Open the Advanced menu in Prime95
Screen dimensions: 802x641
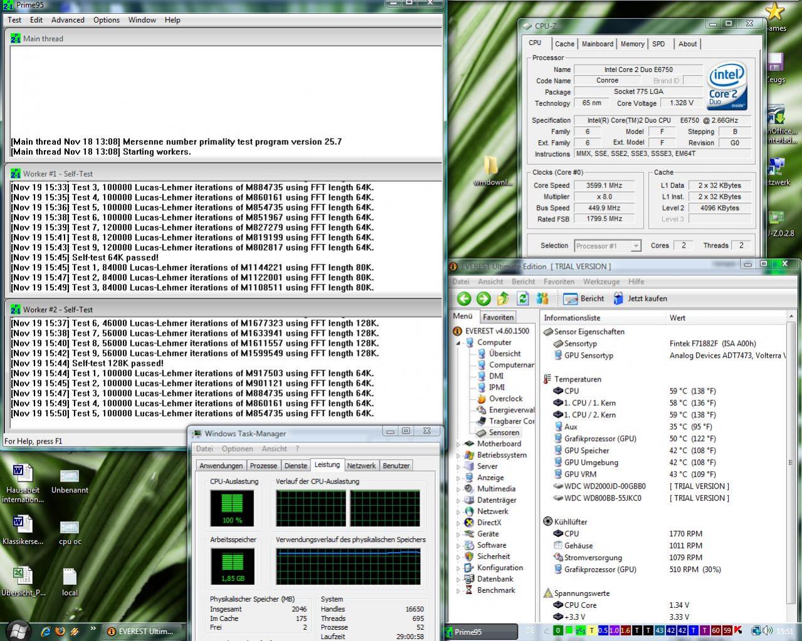pyautogui.click(x=68, y=20)
